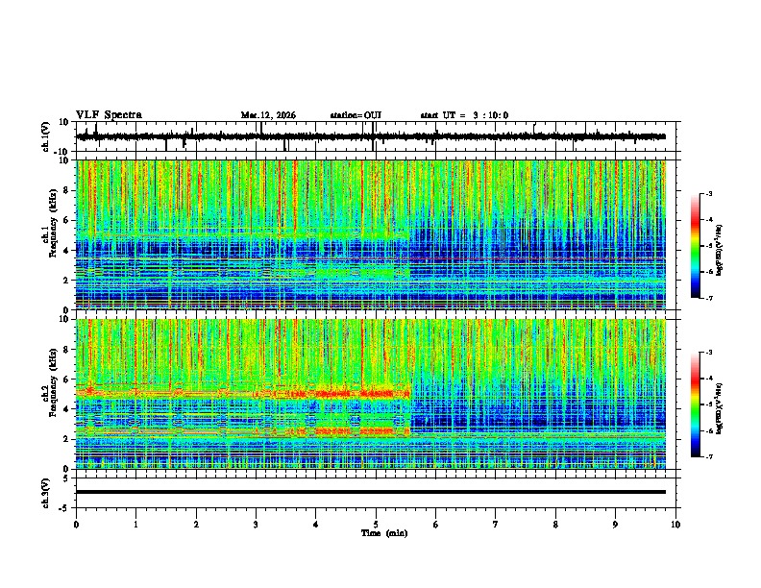Click the "-3" tick on ch.2 colorbar
761x588 pixels.
pyautogui.click(x=709, y=353)
